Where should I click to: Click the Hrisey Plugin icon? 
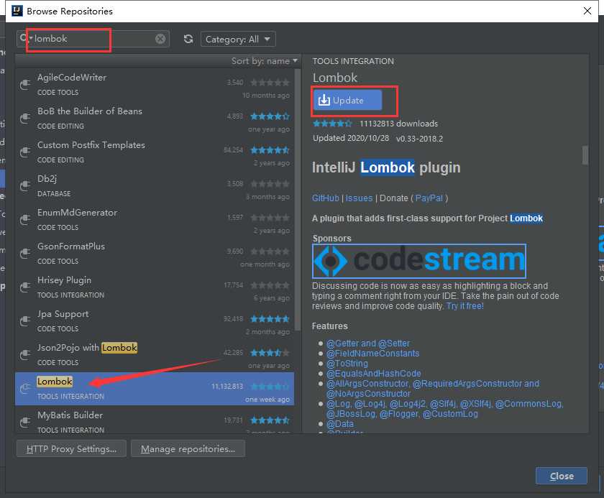[25, 287]
